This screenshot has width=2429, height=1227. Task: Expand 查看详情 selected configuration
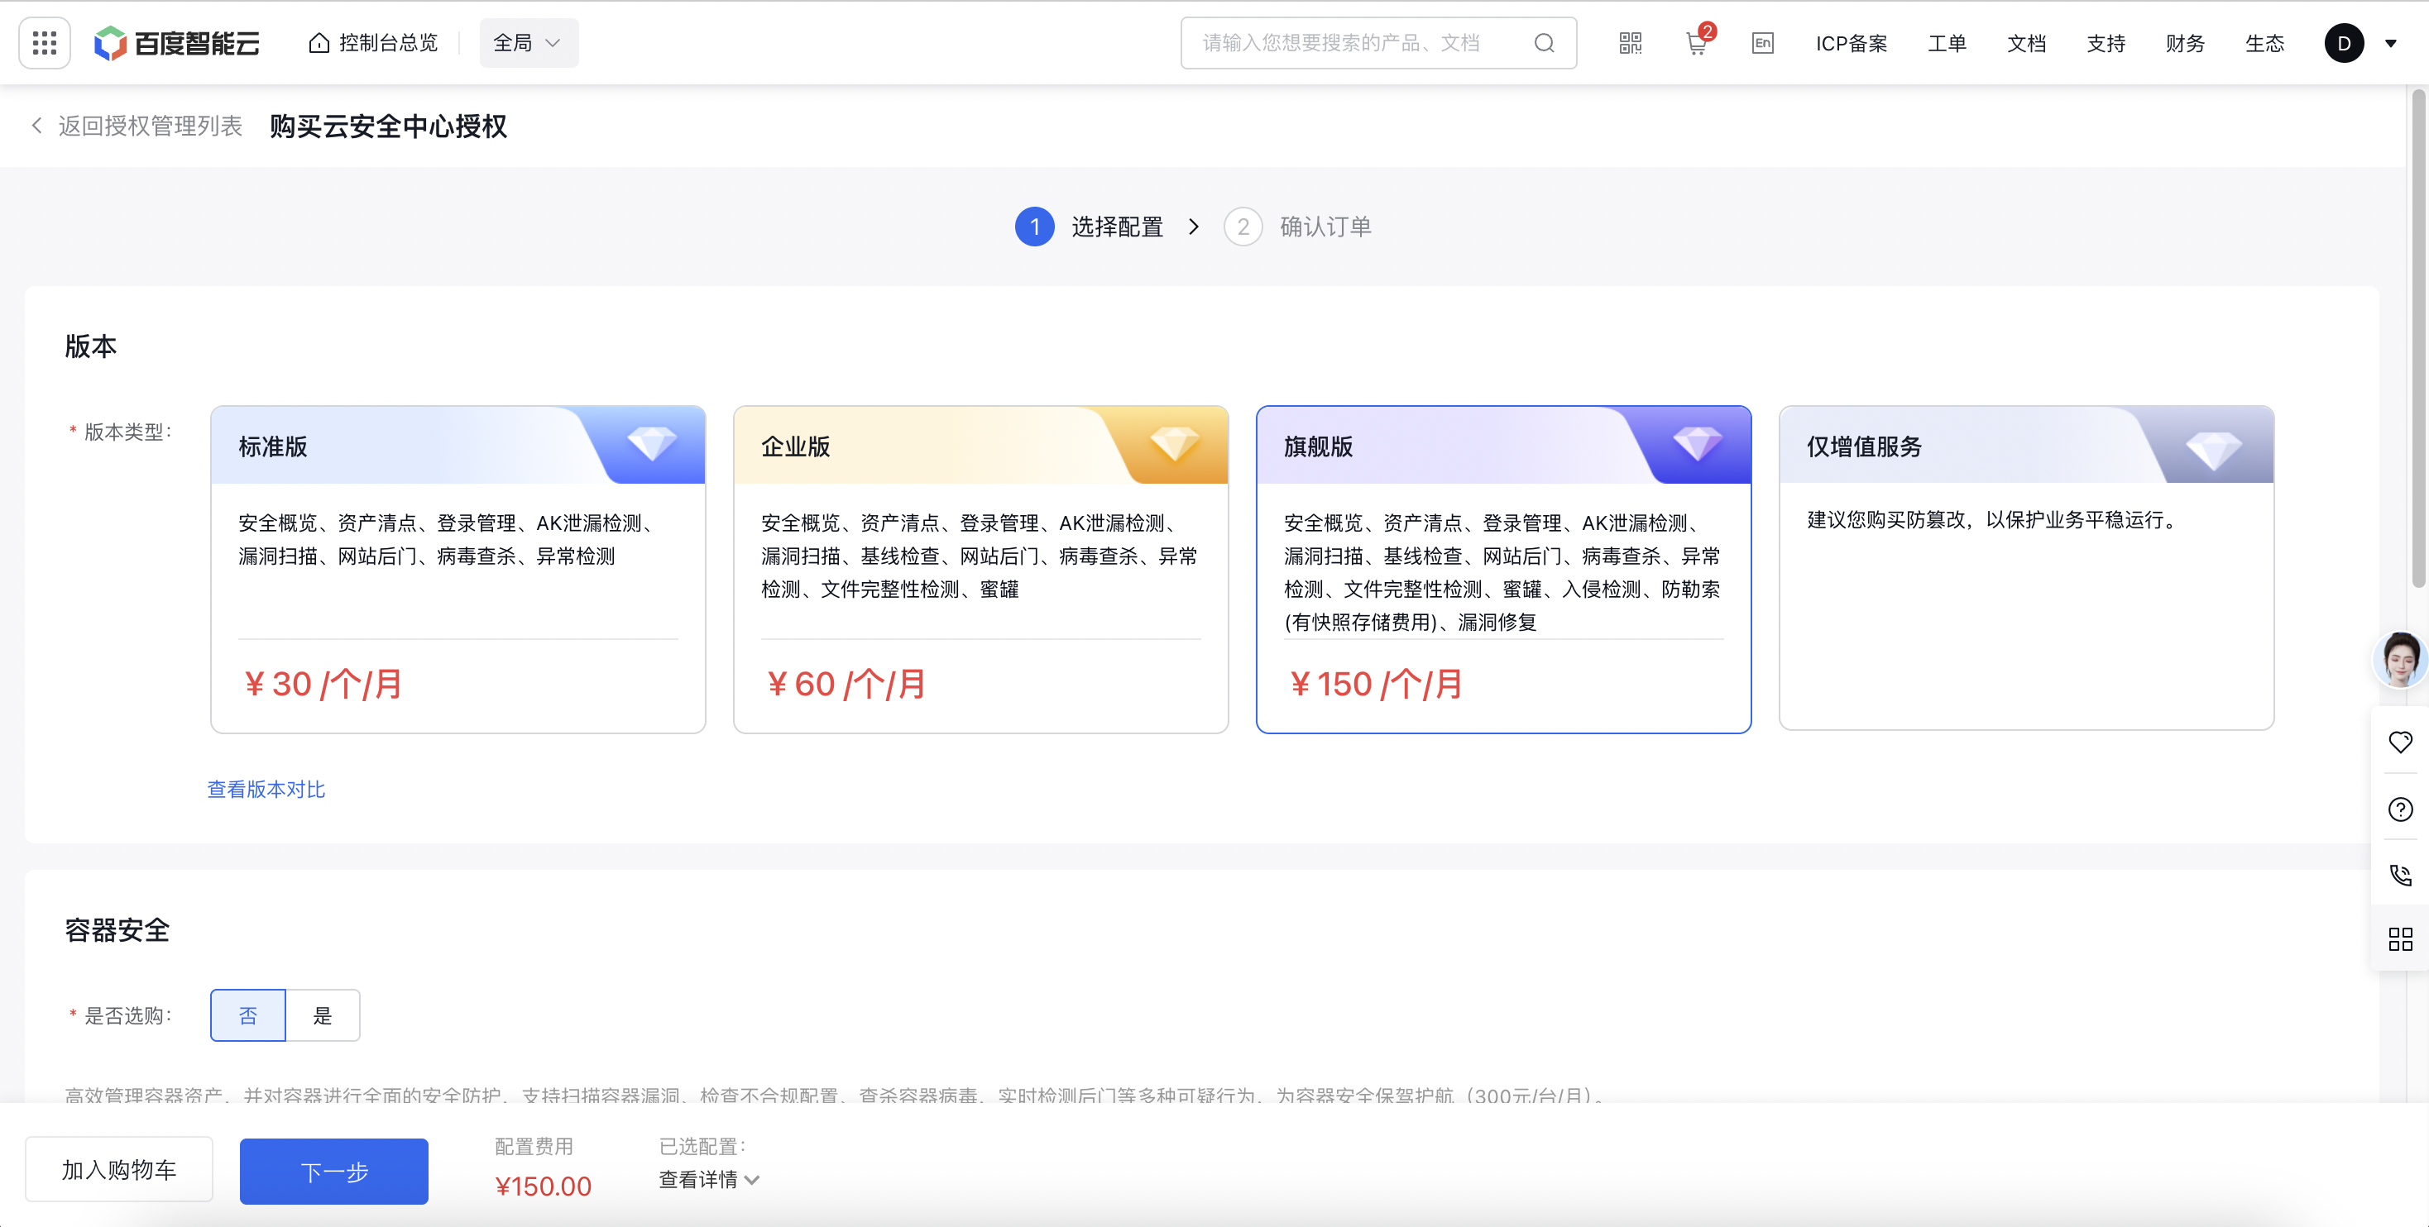708,1179
